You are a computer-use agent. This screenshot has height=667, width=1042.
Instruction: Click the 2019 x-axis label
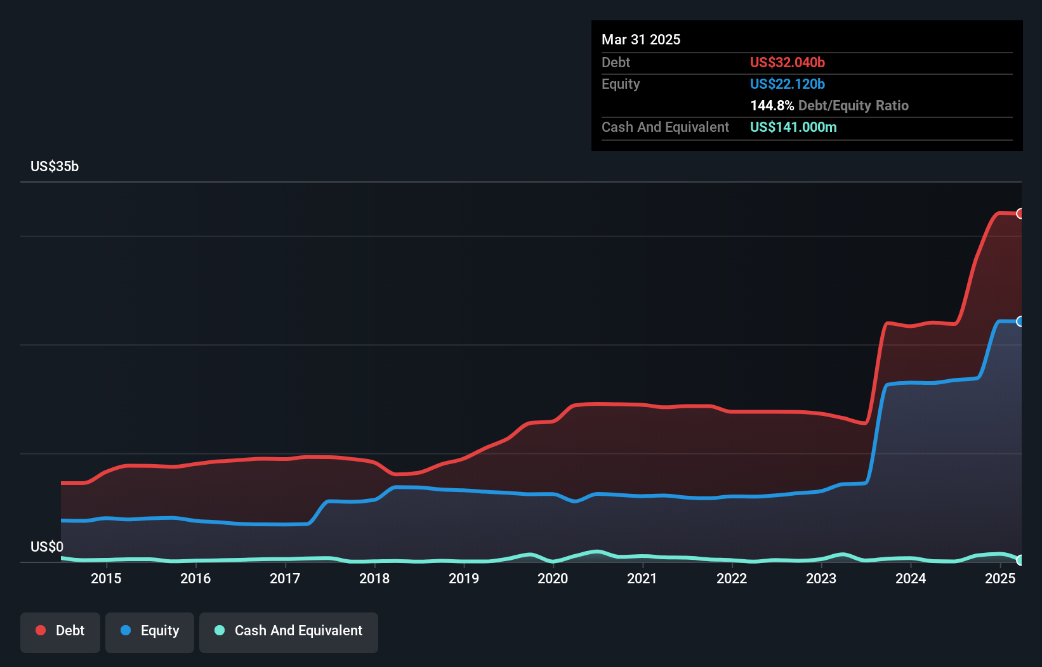464,578
